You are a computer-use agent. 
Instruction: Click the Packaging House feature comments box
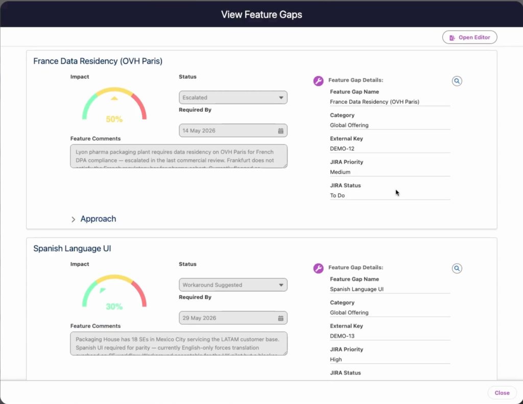pos(178,344)
